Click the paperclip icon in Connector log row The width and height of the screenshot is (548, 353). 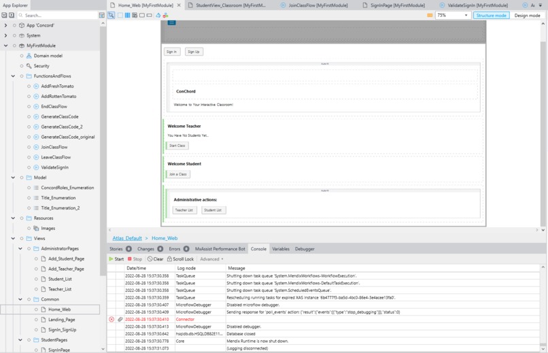click(120, 320)
